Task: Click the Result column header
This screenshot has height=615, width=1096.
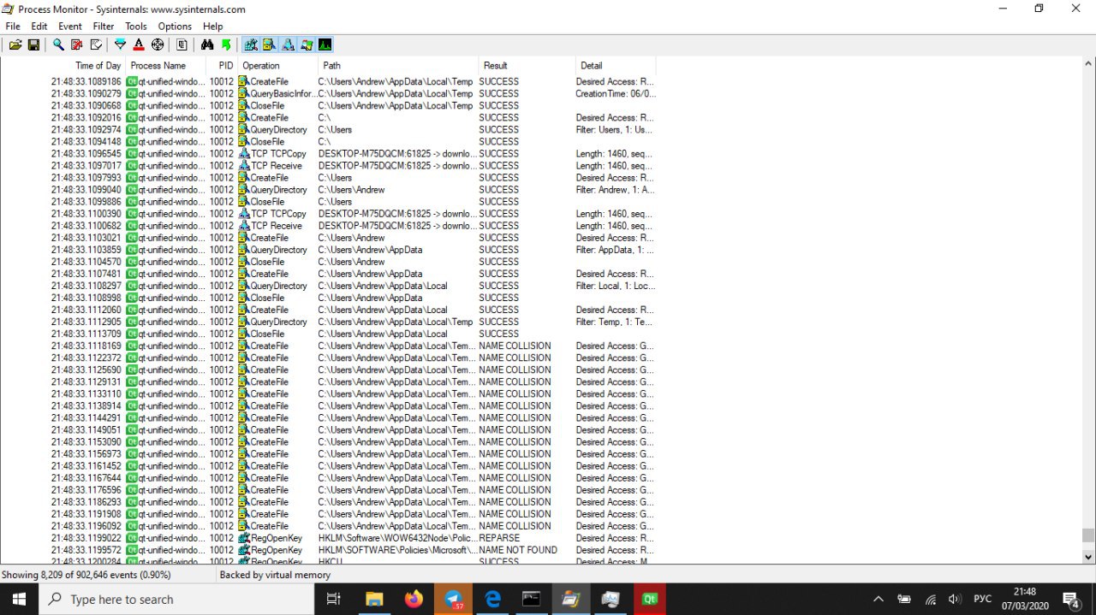Action: 527,65
